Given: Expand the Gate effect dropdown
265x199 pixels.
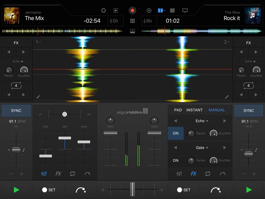Looking at the screenshot, I should click(202, 148).
